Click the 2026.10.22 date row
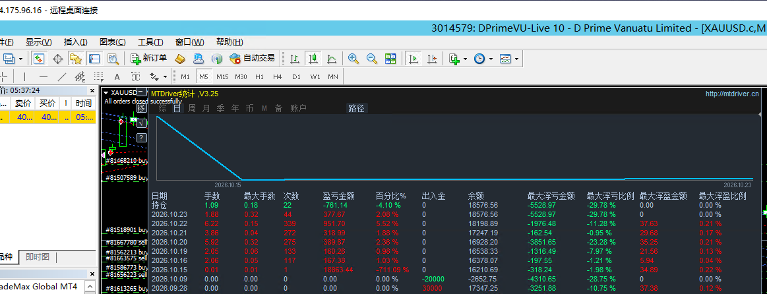This screenshot has width=767, height=294. coord(169,223)
